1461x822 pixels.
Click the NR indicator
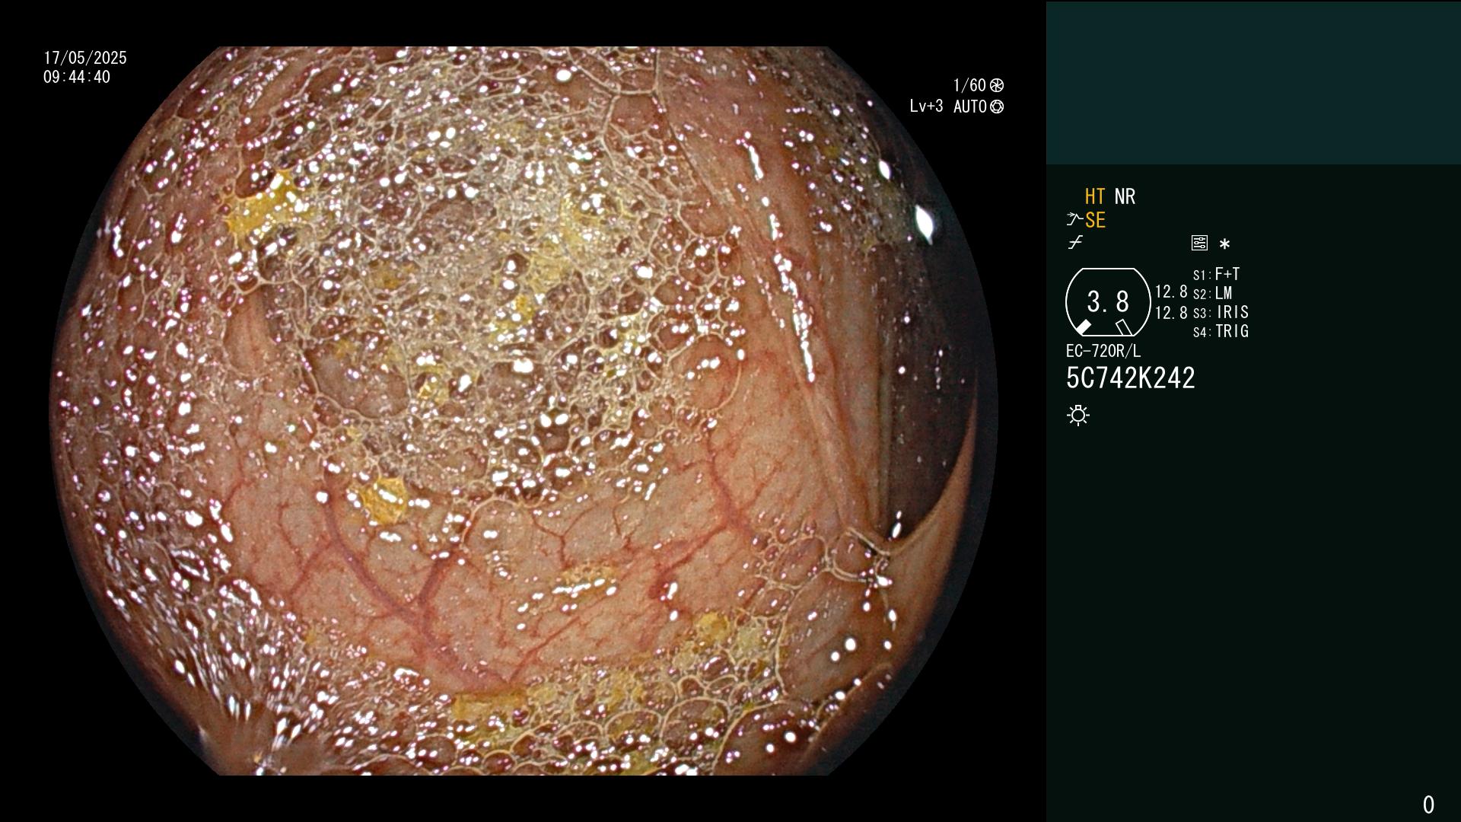tap(1125, 196)
